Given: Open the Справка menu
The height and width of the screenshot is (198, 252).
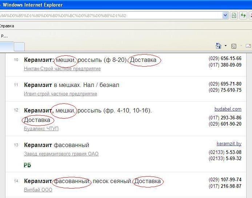Looking at the screenshot, I should point(7,26).
